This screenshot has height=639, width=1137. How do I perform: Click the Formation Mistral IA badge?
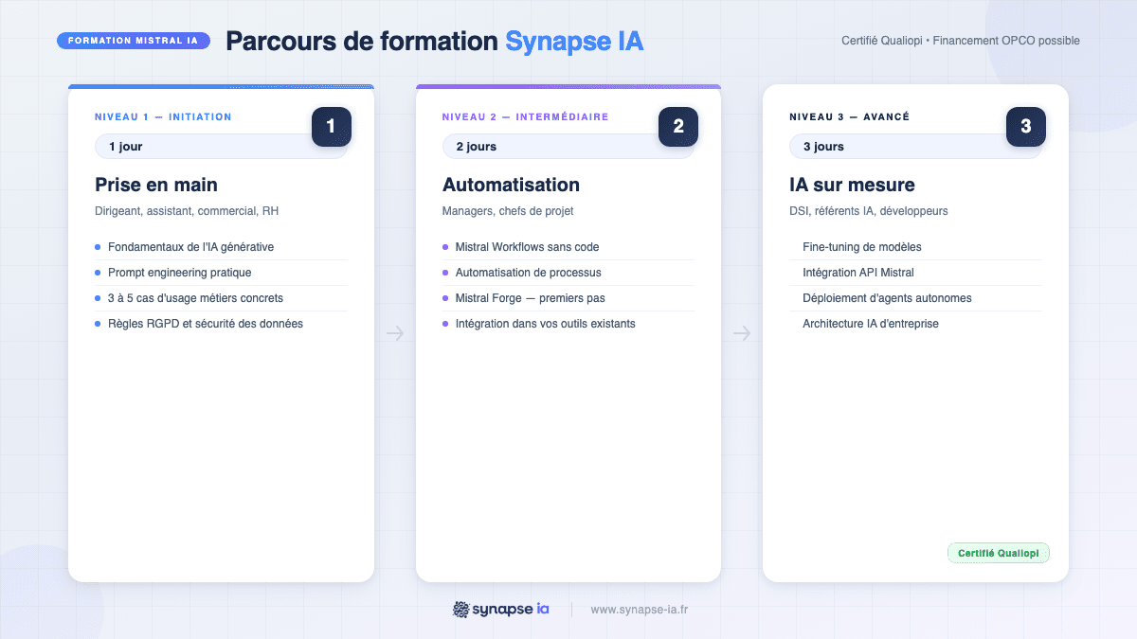click(133, 41)
